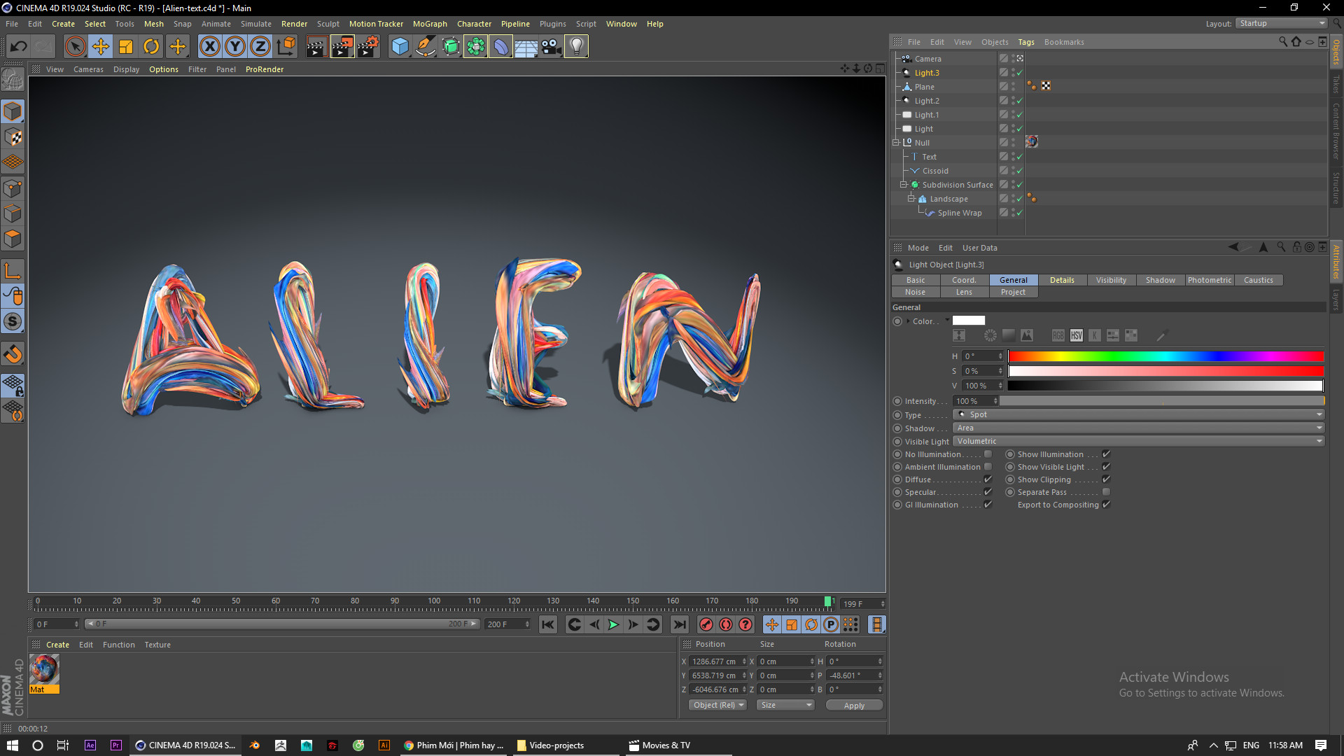Toggle the Y axis lock icon
Viewport: 1344px width, 756px height.
point(234,46)
